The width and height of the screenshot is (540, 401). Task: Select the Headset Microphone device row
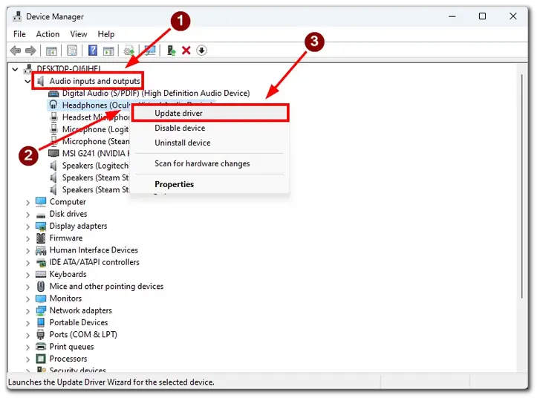coord(89,117)
